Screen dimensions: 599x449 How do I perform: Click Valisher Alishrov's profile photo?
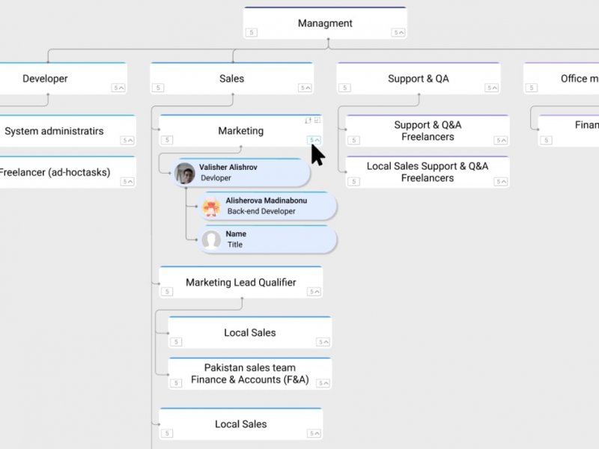click(x=185, y=173)
